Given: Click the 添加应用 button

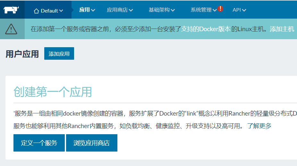Looking at the screenshot, I should [59, 54].
